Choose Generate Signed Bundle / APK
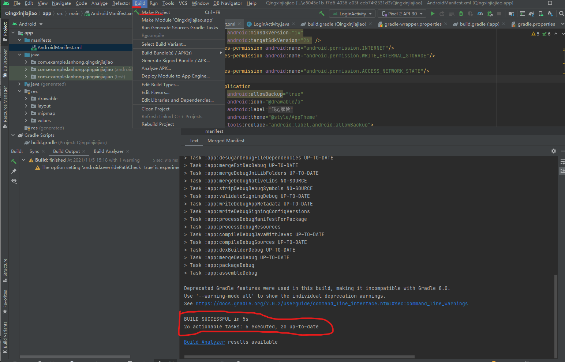565x362 pixels. pyautogui.click(x=179, y=61)
